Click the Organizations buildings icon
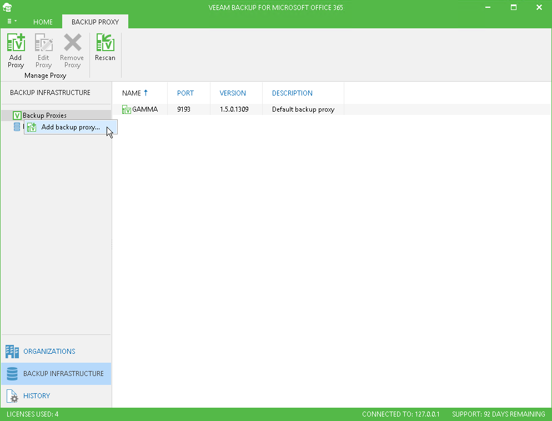The height and width of the screenshot is (421, 552). [12, 352]
